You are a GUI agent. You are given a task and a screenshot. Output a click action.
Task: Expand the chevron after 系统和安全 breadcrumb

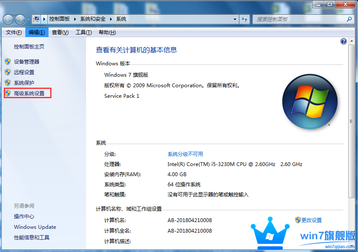(111, 19)
